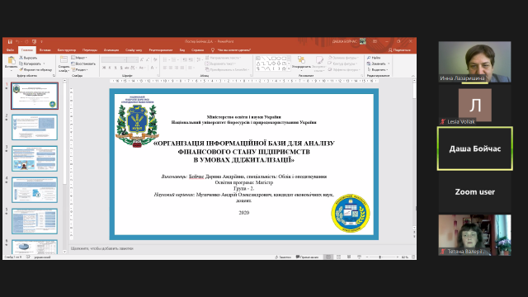
Task: Expand the shapes gallery more arrow
Action: point(289,68)
